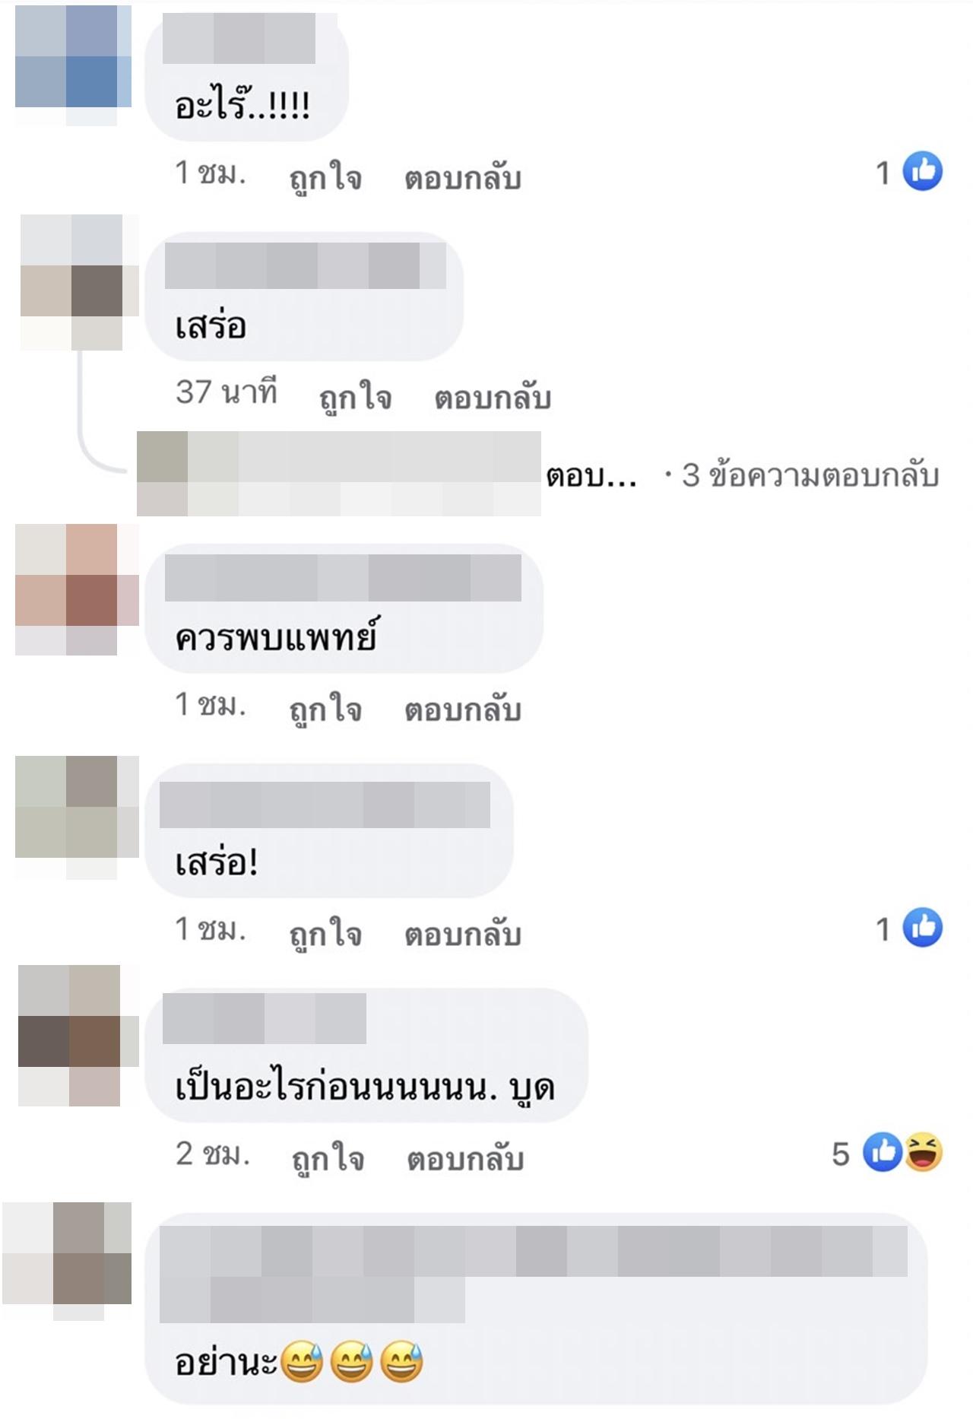The width and height of the screenshot is (973, 1419).
Task: Click ถูกใจ under the 37 นาที comment
Action: [355, 398]
